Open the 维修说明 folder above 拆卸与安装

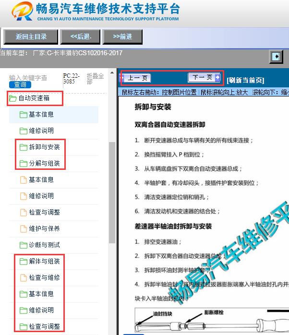(41, 131)
